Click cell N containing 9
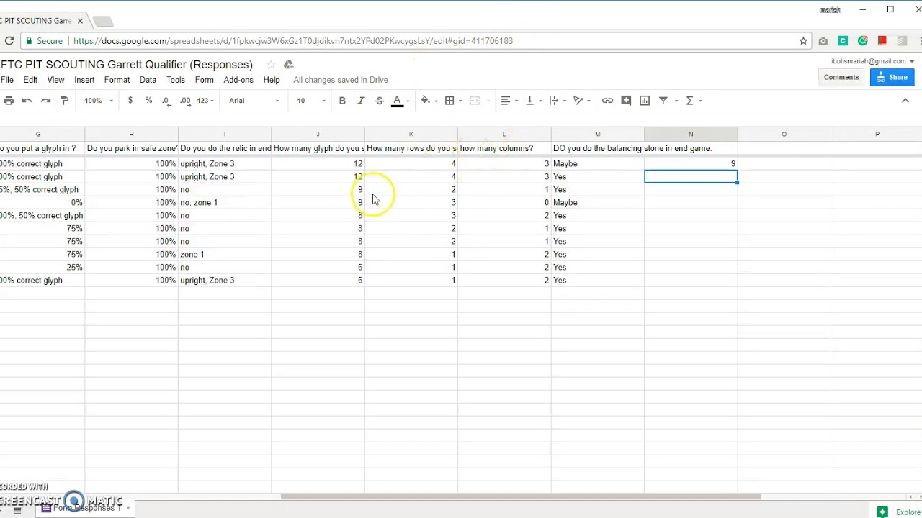 click(x=691, y=163)
